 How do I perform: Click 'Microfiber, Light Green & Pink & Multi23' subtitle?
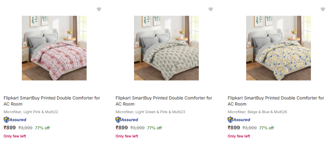[150, 112]
